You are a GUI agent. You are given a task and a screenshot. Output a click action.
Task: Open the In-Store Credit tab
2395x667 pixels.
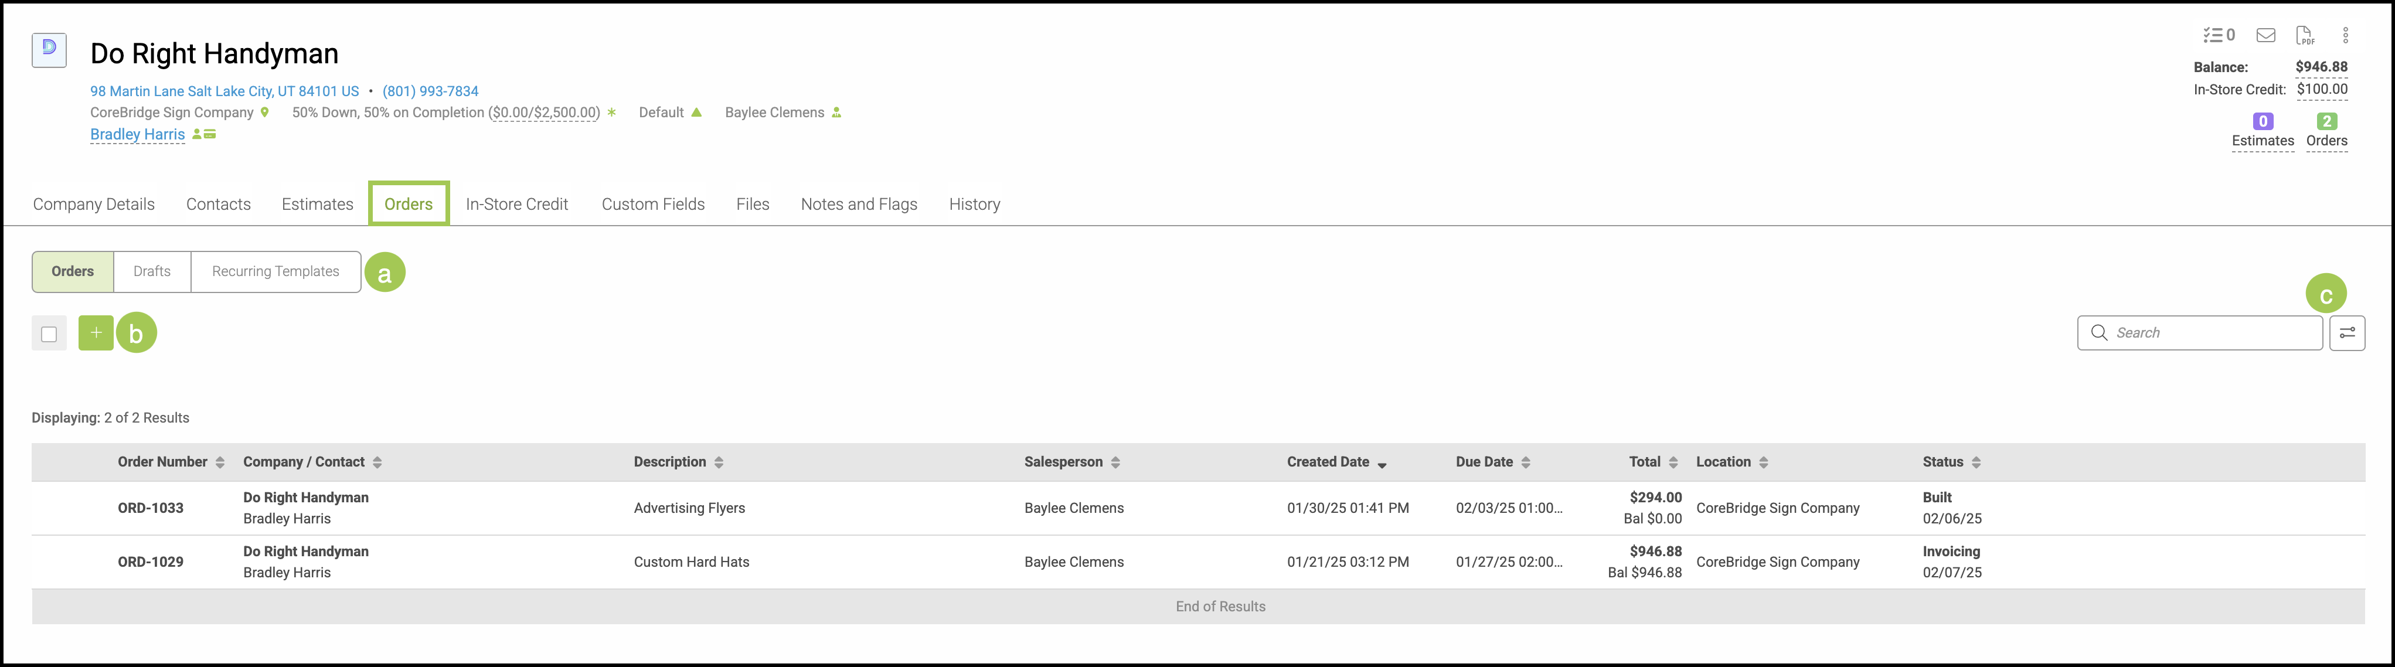click(x=516, y=205)
